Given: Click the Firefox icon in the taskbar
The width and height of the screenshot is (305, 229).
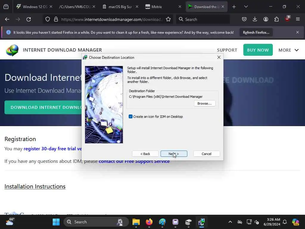Looking at the screenshot, I should 149,222.
